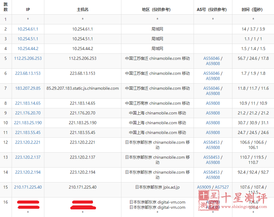Select region 日本东京都东京 jpix.ad.jp
274x217 pixels.
[157, 187]
